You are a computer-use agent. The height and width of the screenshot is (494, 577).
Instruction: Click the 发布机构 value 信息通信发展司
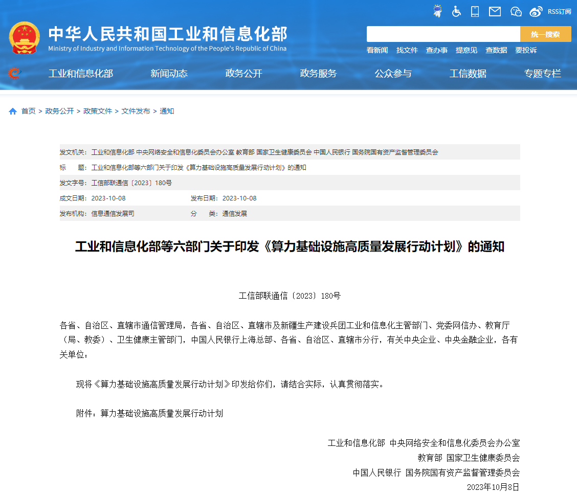[113, 214]
